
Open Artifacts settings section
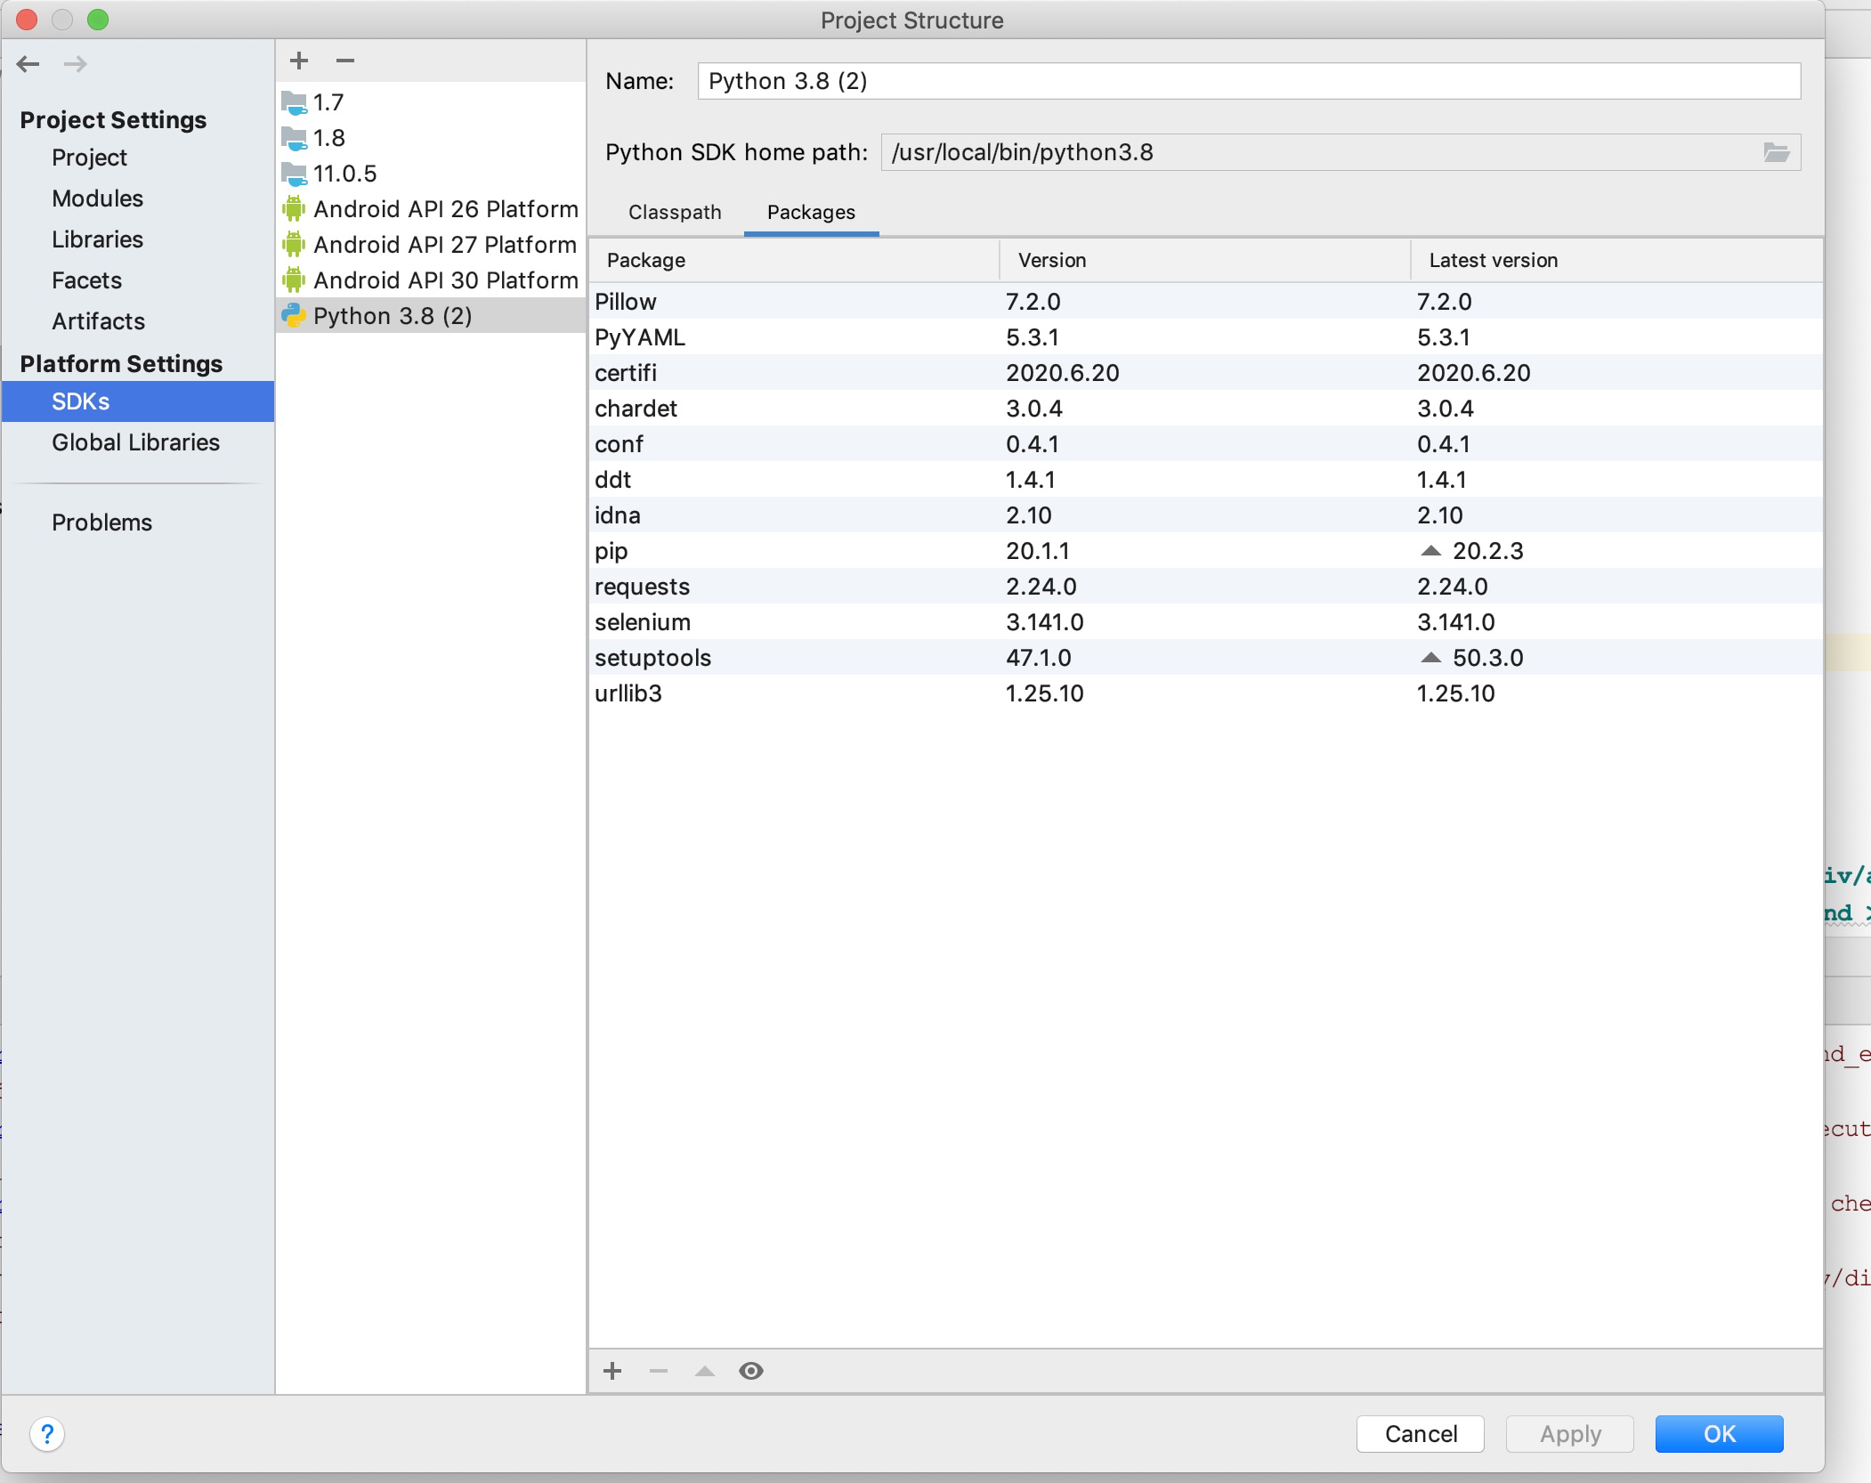[98, 321]
